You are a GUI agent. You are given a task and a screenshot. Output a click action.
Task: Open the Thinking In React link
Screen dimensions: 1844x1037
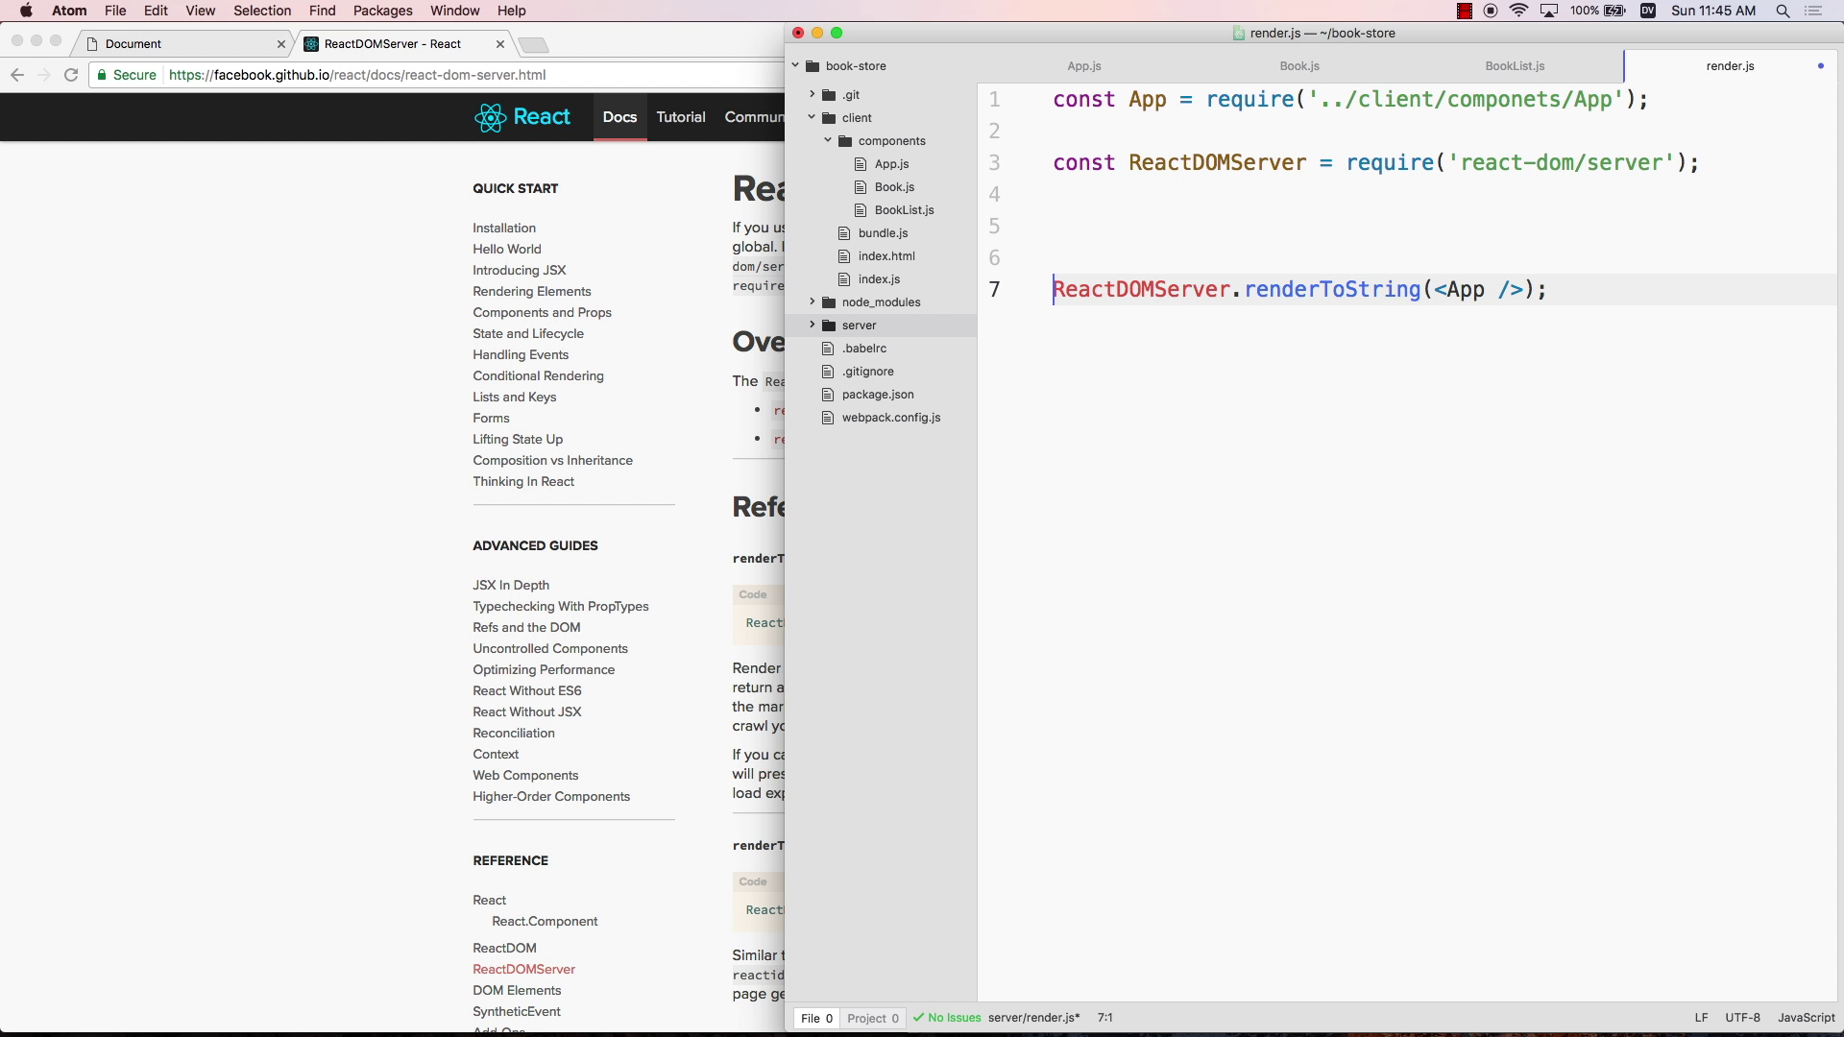pos(523,481)
